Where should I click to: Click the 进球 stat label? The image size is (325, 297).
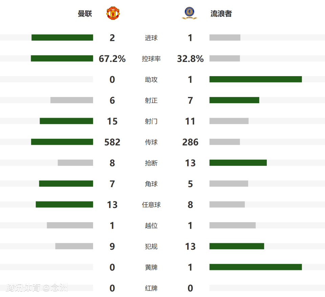(x=151, y=38)
